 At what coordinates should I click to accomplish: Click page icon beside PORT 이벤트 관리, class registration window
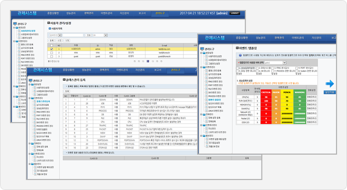35,115
